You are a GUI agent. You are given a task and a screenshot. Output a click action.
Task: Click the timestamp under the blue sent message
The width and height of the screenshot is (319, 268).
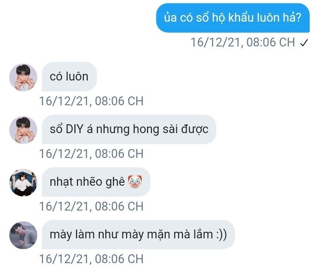point(243,42)
